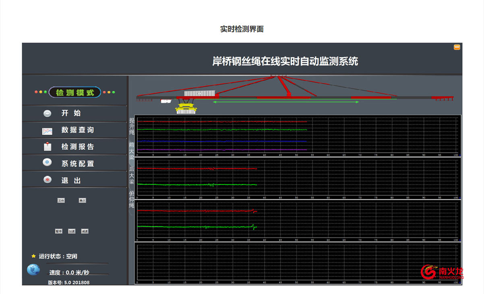Select the 俯仰绳 vertical chart label
This screenshot has width=484, height=294.
coord(131,199)
